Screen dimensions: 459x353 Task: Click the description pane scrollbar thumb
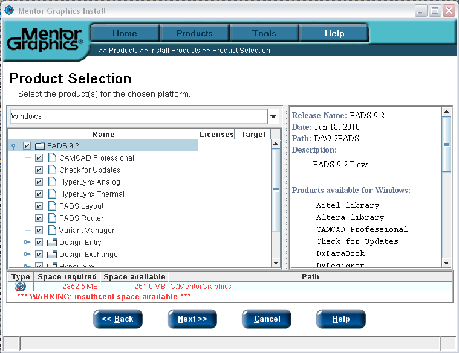446,145
